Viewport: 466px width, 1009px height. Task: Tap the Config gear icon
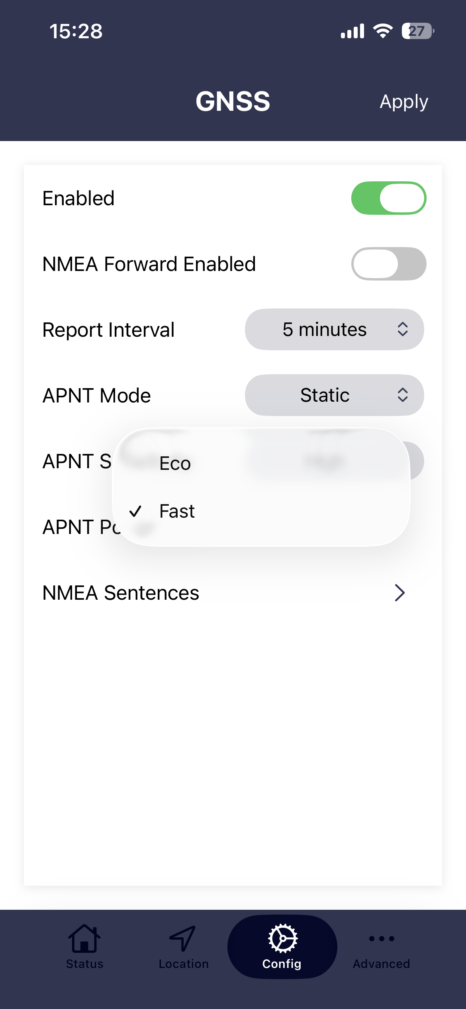tap(282, 938)
